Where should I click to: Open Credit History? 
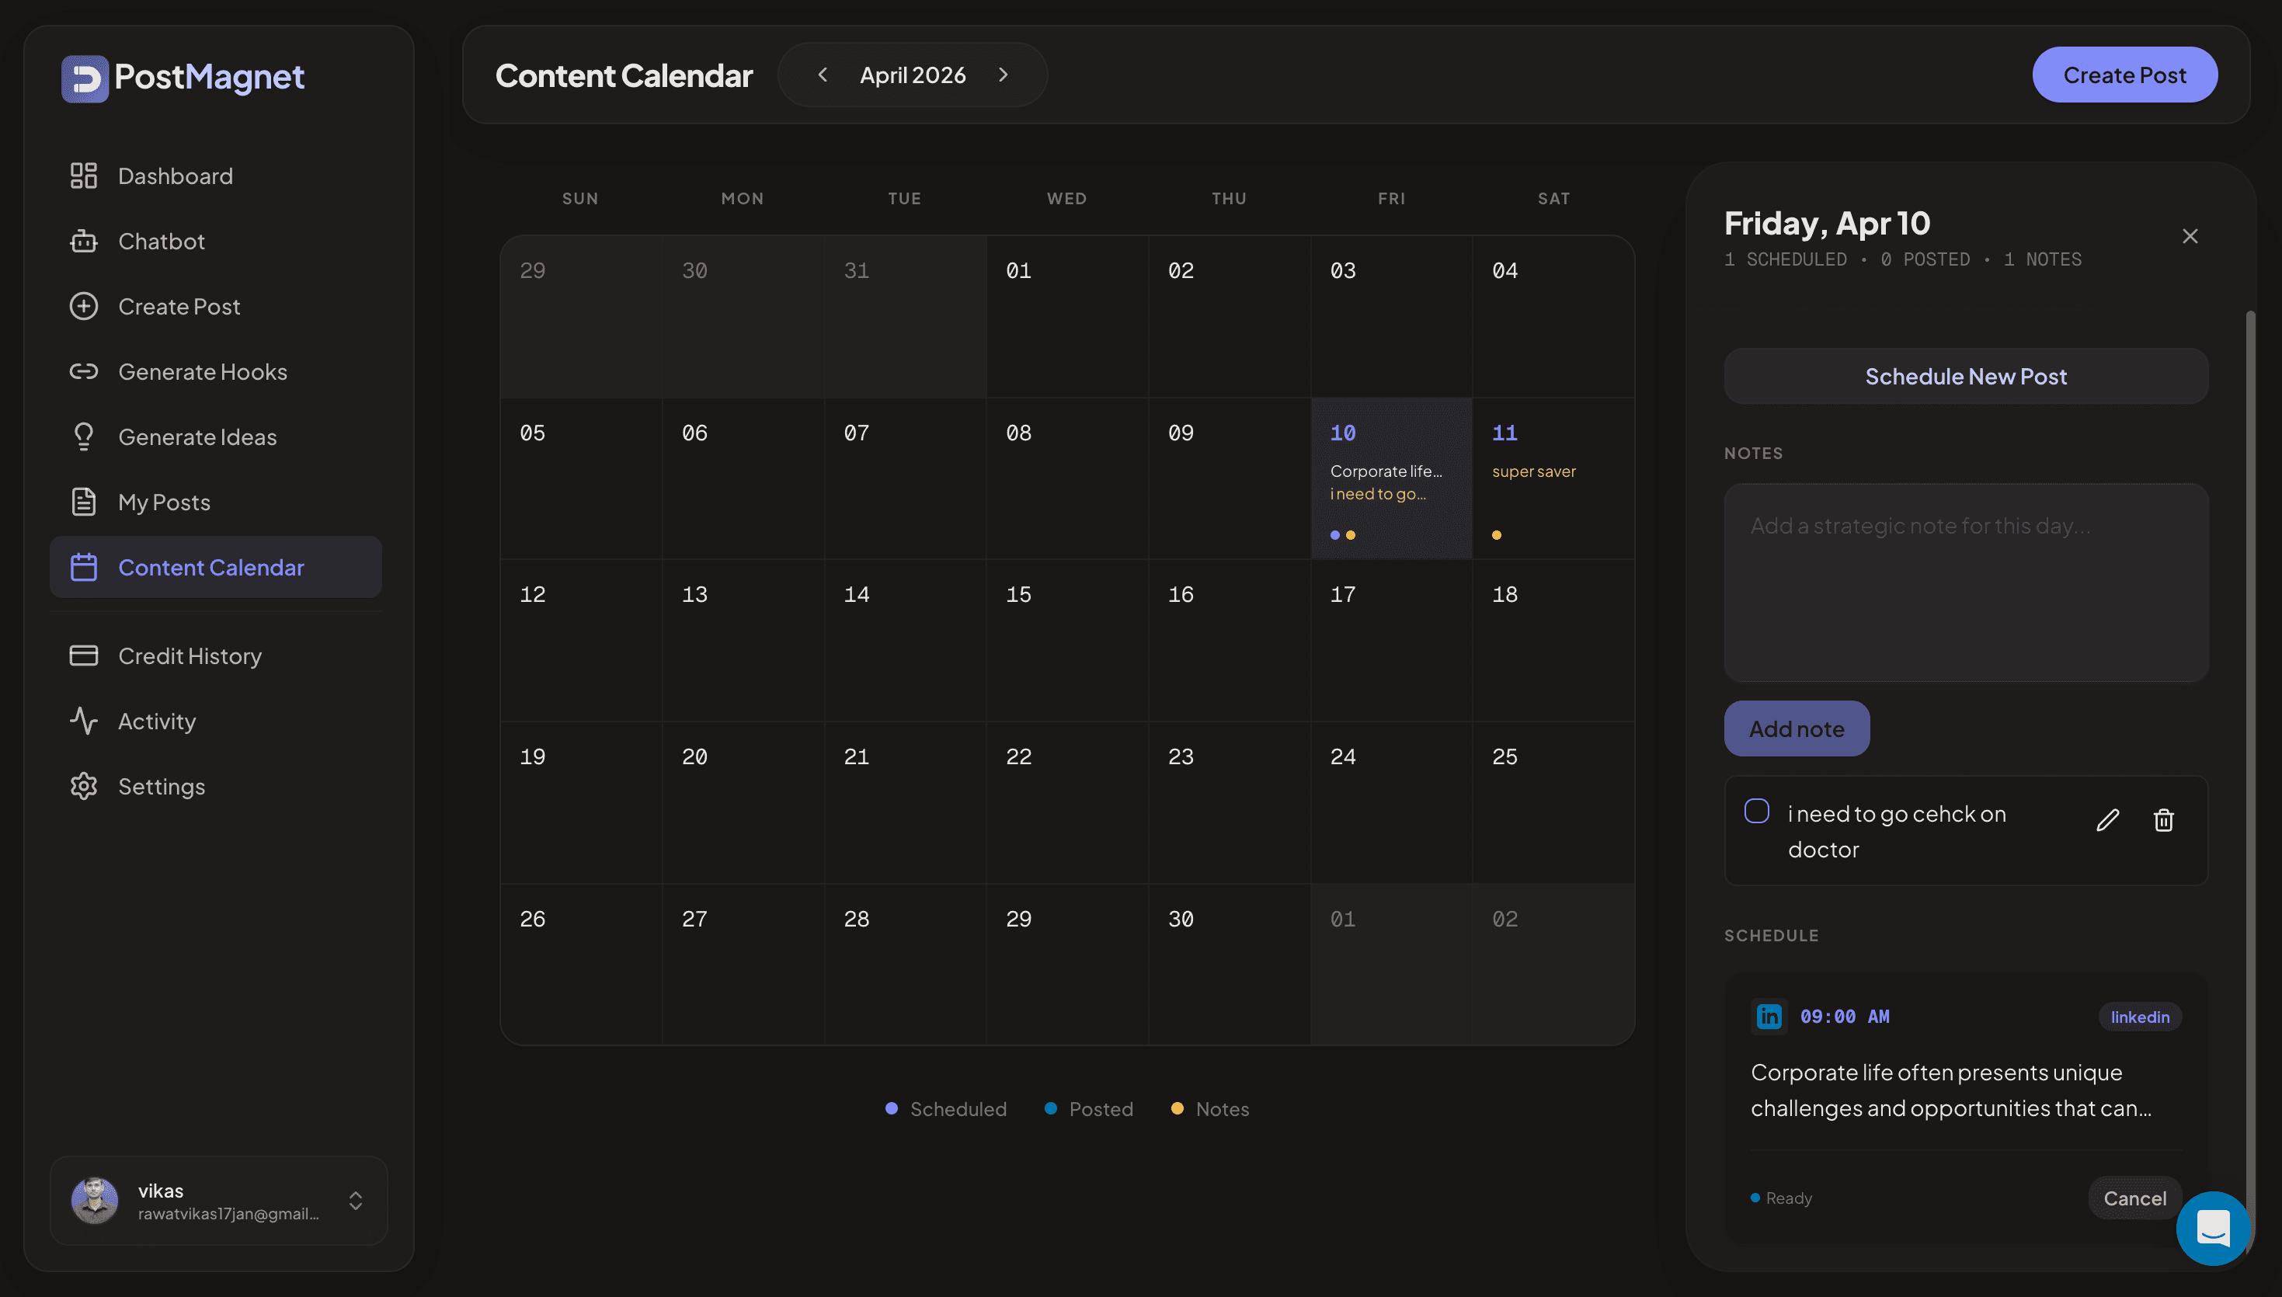tap(190, 655)
